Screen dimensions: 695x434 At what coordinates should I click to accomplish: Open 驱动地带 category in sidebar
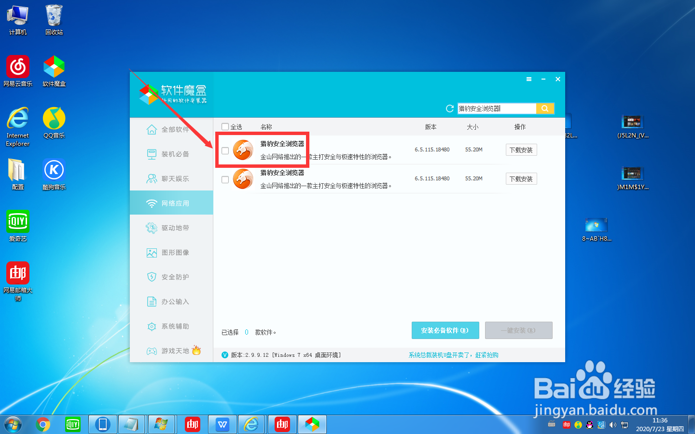tap(171, 228)
